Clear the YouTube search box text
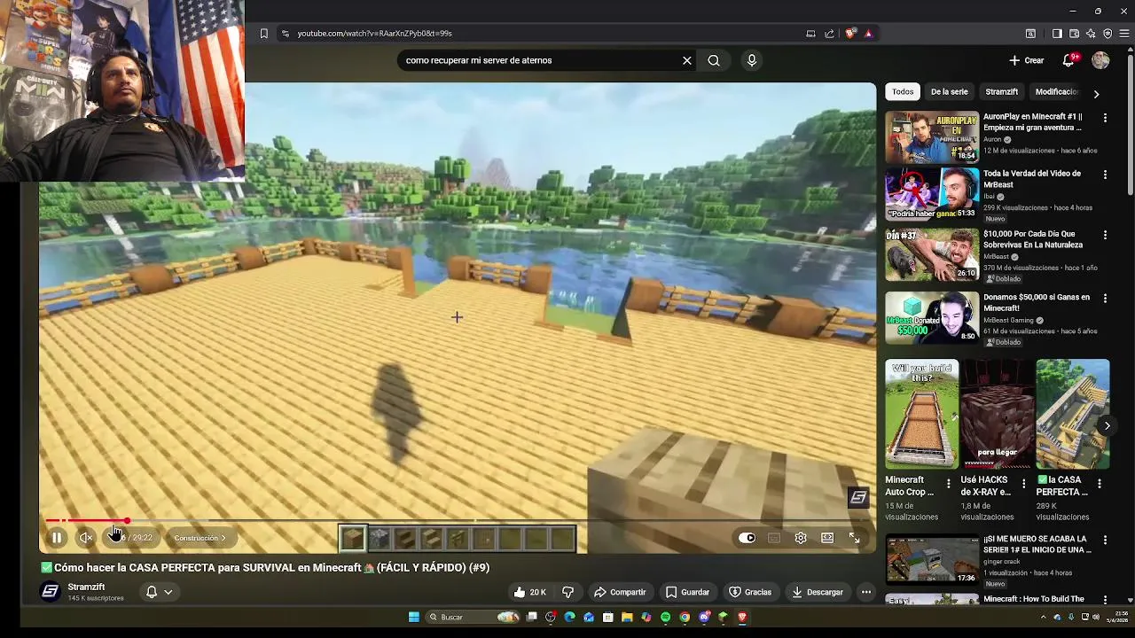This screenshot has width=1135, height=638. (686, 60)
